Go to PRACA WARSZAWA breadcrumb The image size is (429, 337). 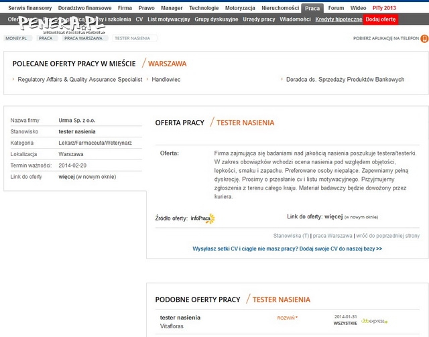tap(83, 38)
